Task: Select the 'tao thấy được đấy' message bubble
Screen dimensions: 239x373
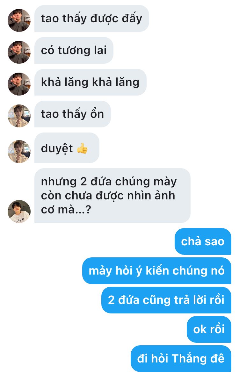Action: [92, 18]
